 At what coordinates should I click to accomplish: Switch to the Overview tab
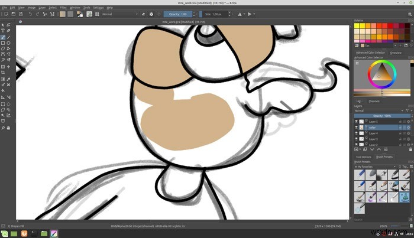396,53
